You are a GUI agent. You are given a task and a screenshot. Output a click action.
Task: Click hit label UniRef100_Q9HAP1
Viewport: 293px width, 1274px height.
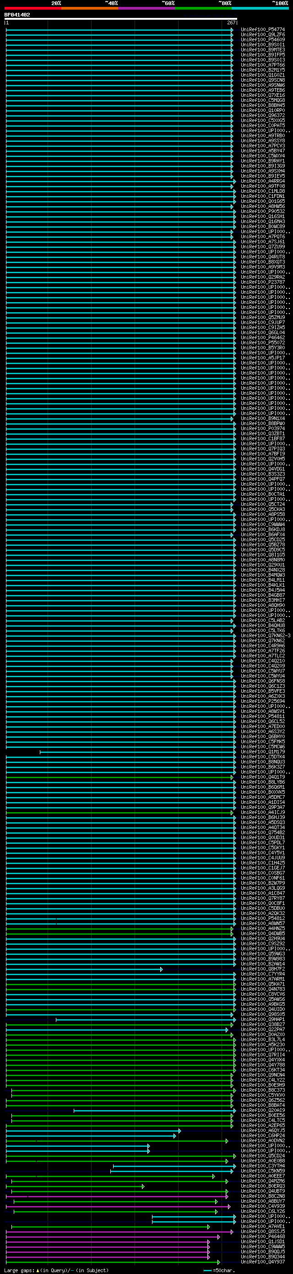point(263,1019)
